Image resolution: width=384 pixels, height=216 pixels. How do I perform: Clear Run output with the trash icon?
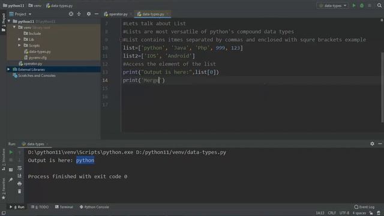tap(20, 191)
